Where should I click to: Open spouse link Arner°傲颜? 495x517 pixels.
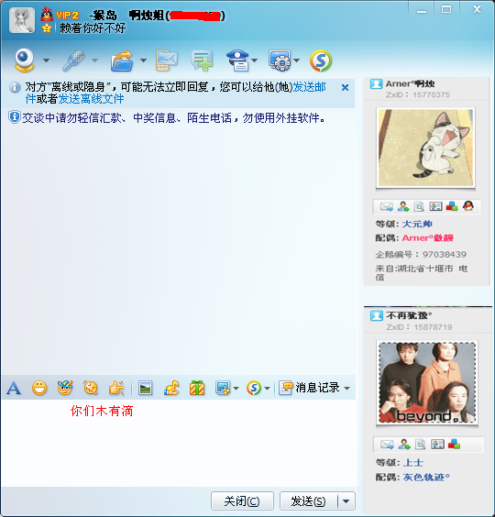click(x=428, y=238)
